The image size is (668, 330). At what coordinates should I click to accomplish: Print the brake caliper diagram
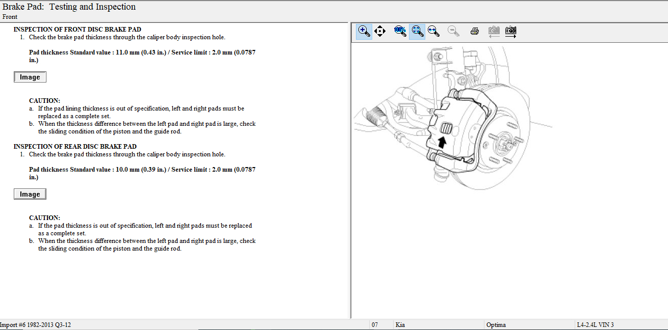coord(474,31)
